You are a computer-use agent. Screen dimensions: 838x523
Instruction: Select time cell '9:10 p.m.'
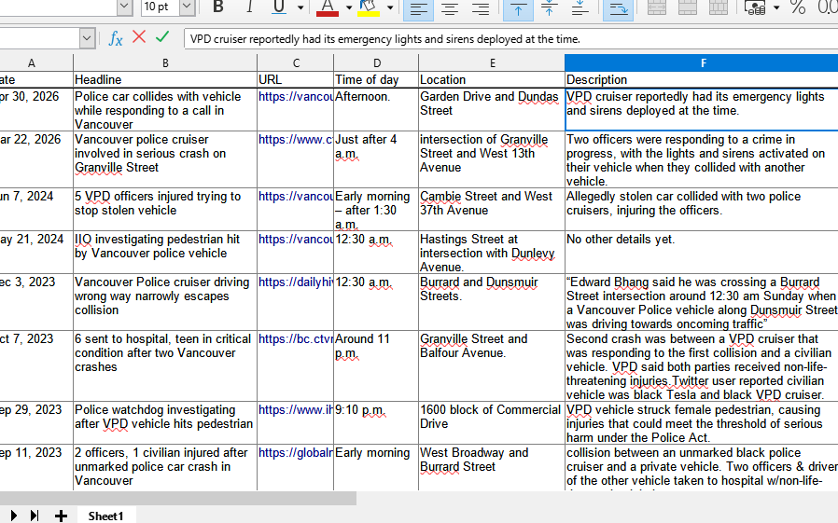376,422
